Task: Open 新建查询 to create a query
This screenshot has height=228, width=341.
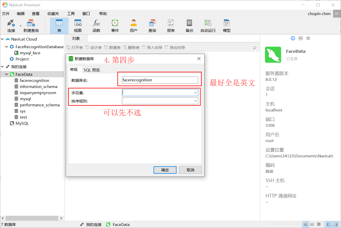Action: (30, 25)
